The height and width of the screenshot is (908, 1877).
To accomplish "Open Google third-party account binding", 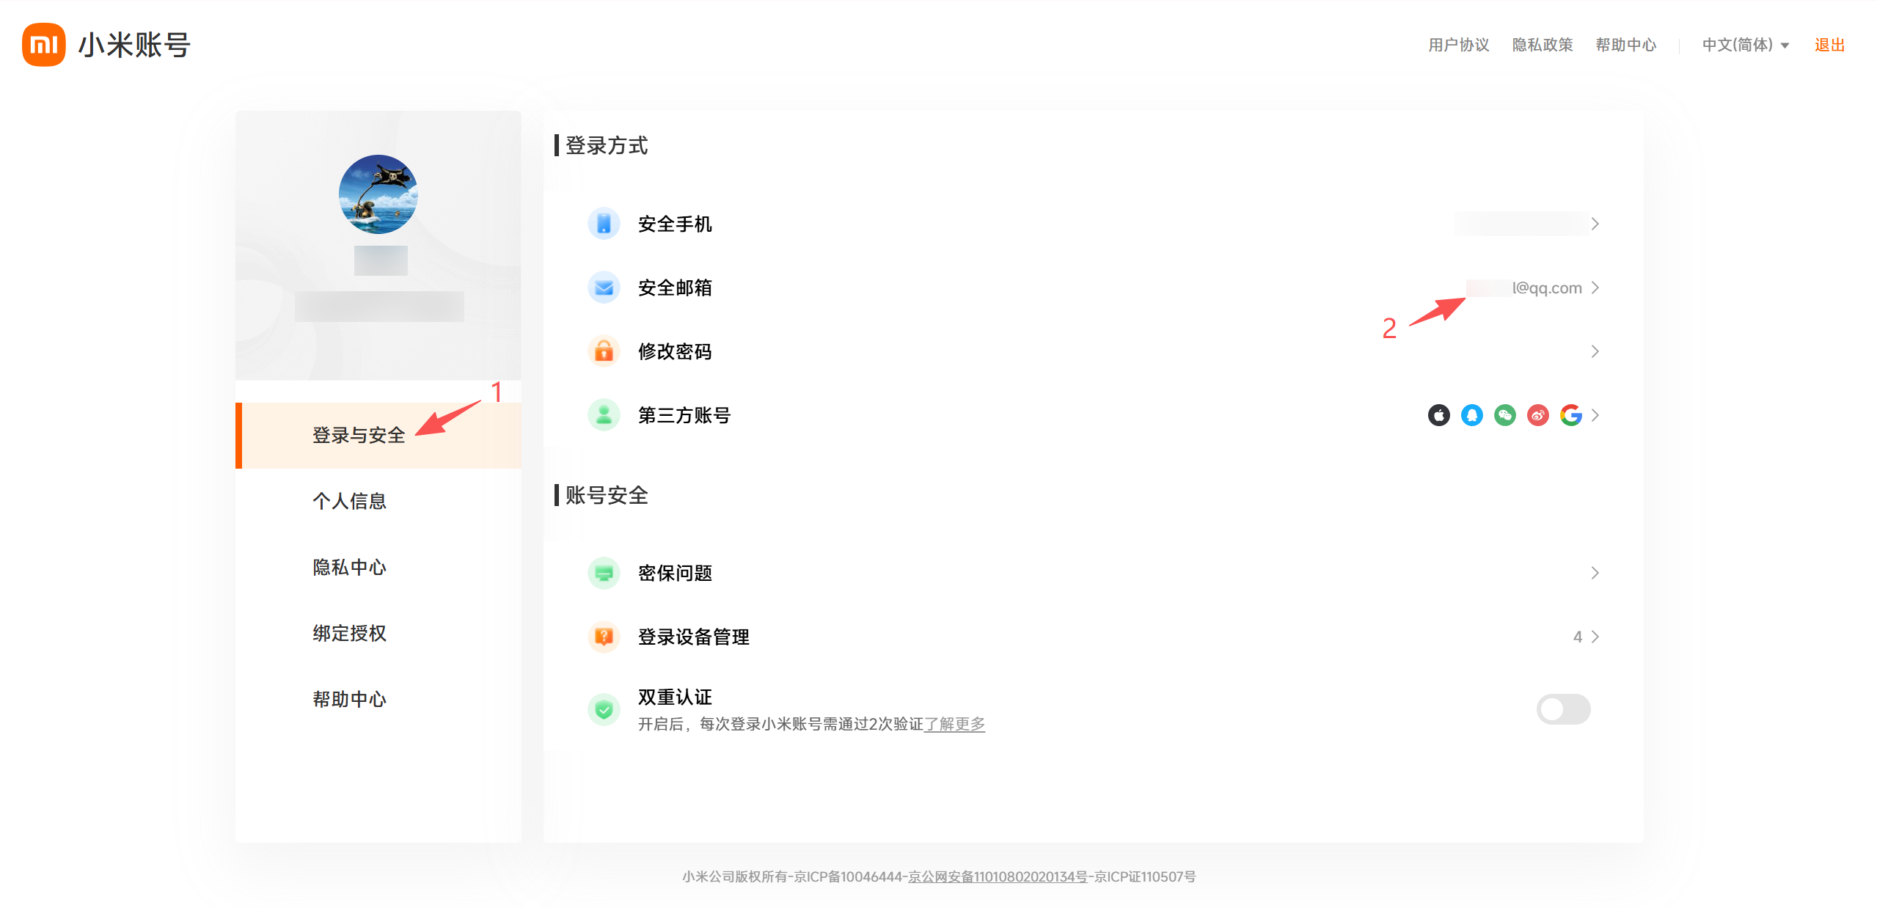I will pyautogui.click(x=1571, y=414).
